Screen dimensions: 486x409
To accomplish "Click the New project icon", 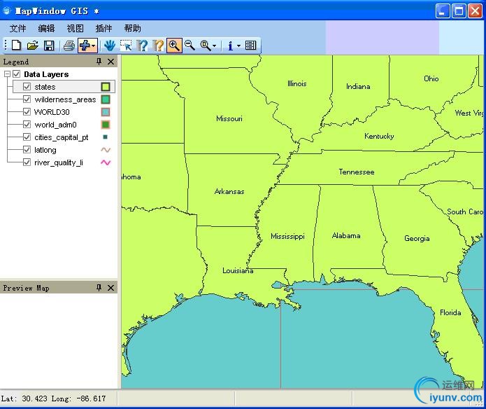I will click(x=16, y=46).
